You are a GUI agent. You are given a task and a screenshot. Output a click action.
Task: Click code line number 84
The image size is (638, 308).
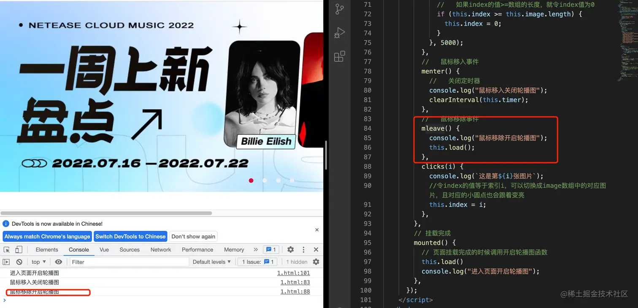click(x=367, y=128)
